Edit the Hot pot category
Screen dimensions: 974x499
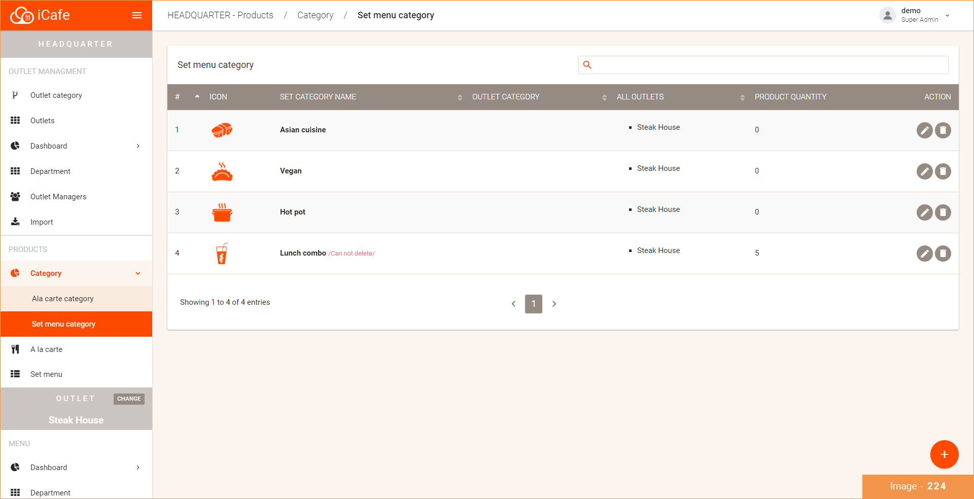[x=925, y=212]
